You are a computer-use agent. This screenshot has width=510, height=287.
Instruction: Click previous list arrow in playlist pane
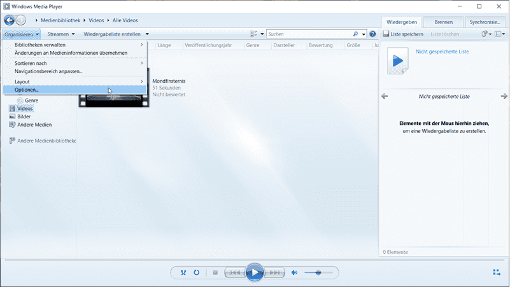pos(385,96)
